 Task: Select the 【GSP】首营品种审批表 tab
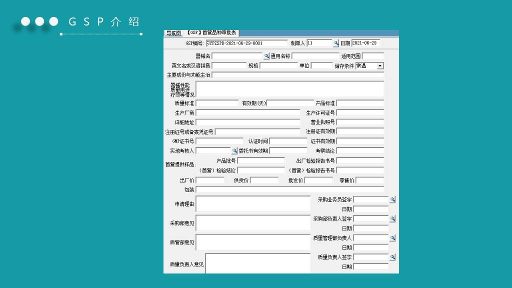(x=211, y=32)
